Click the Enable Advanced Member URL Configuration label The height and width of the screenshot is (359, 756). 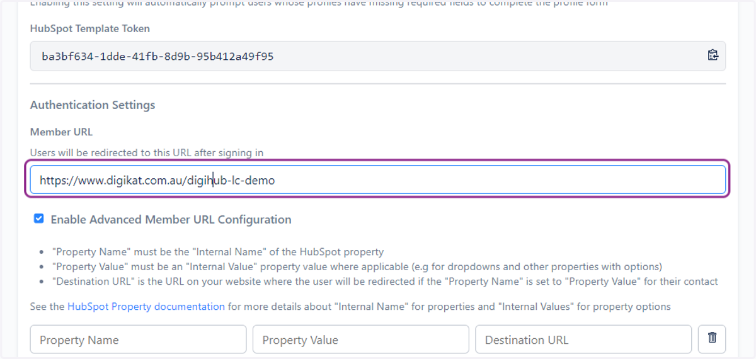[171, 220]
